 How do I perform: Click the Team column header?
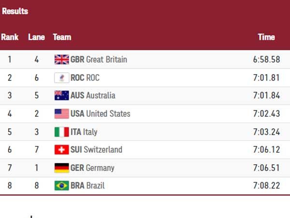click(62, 37)
